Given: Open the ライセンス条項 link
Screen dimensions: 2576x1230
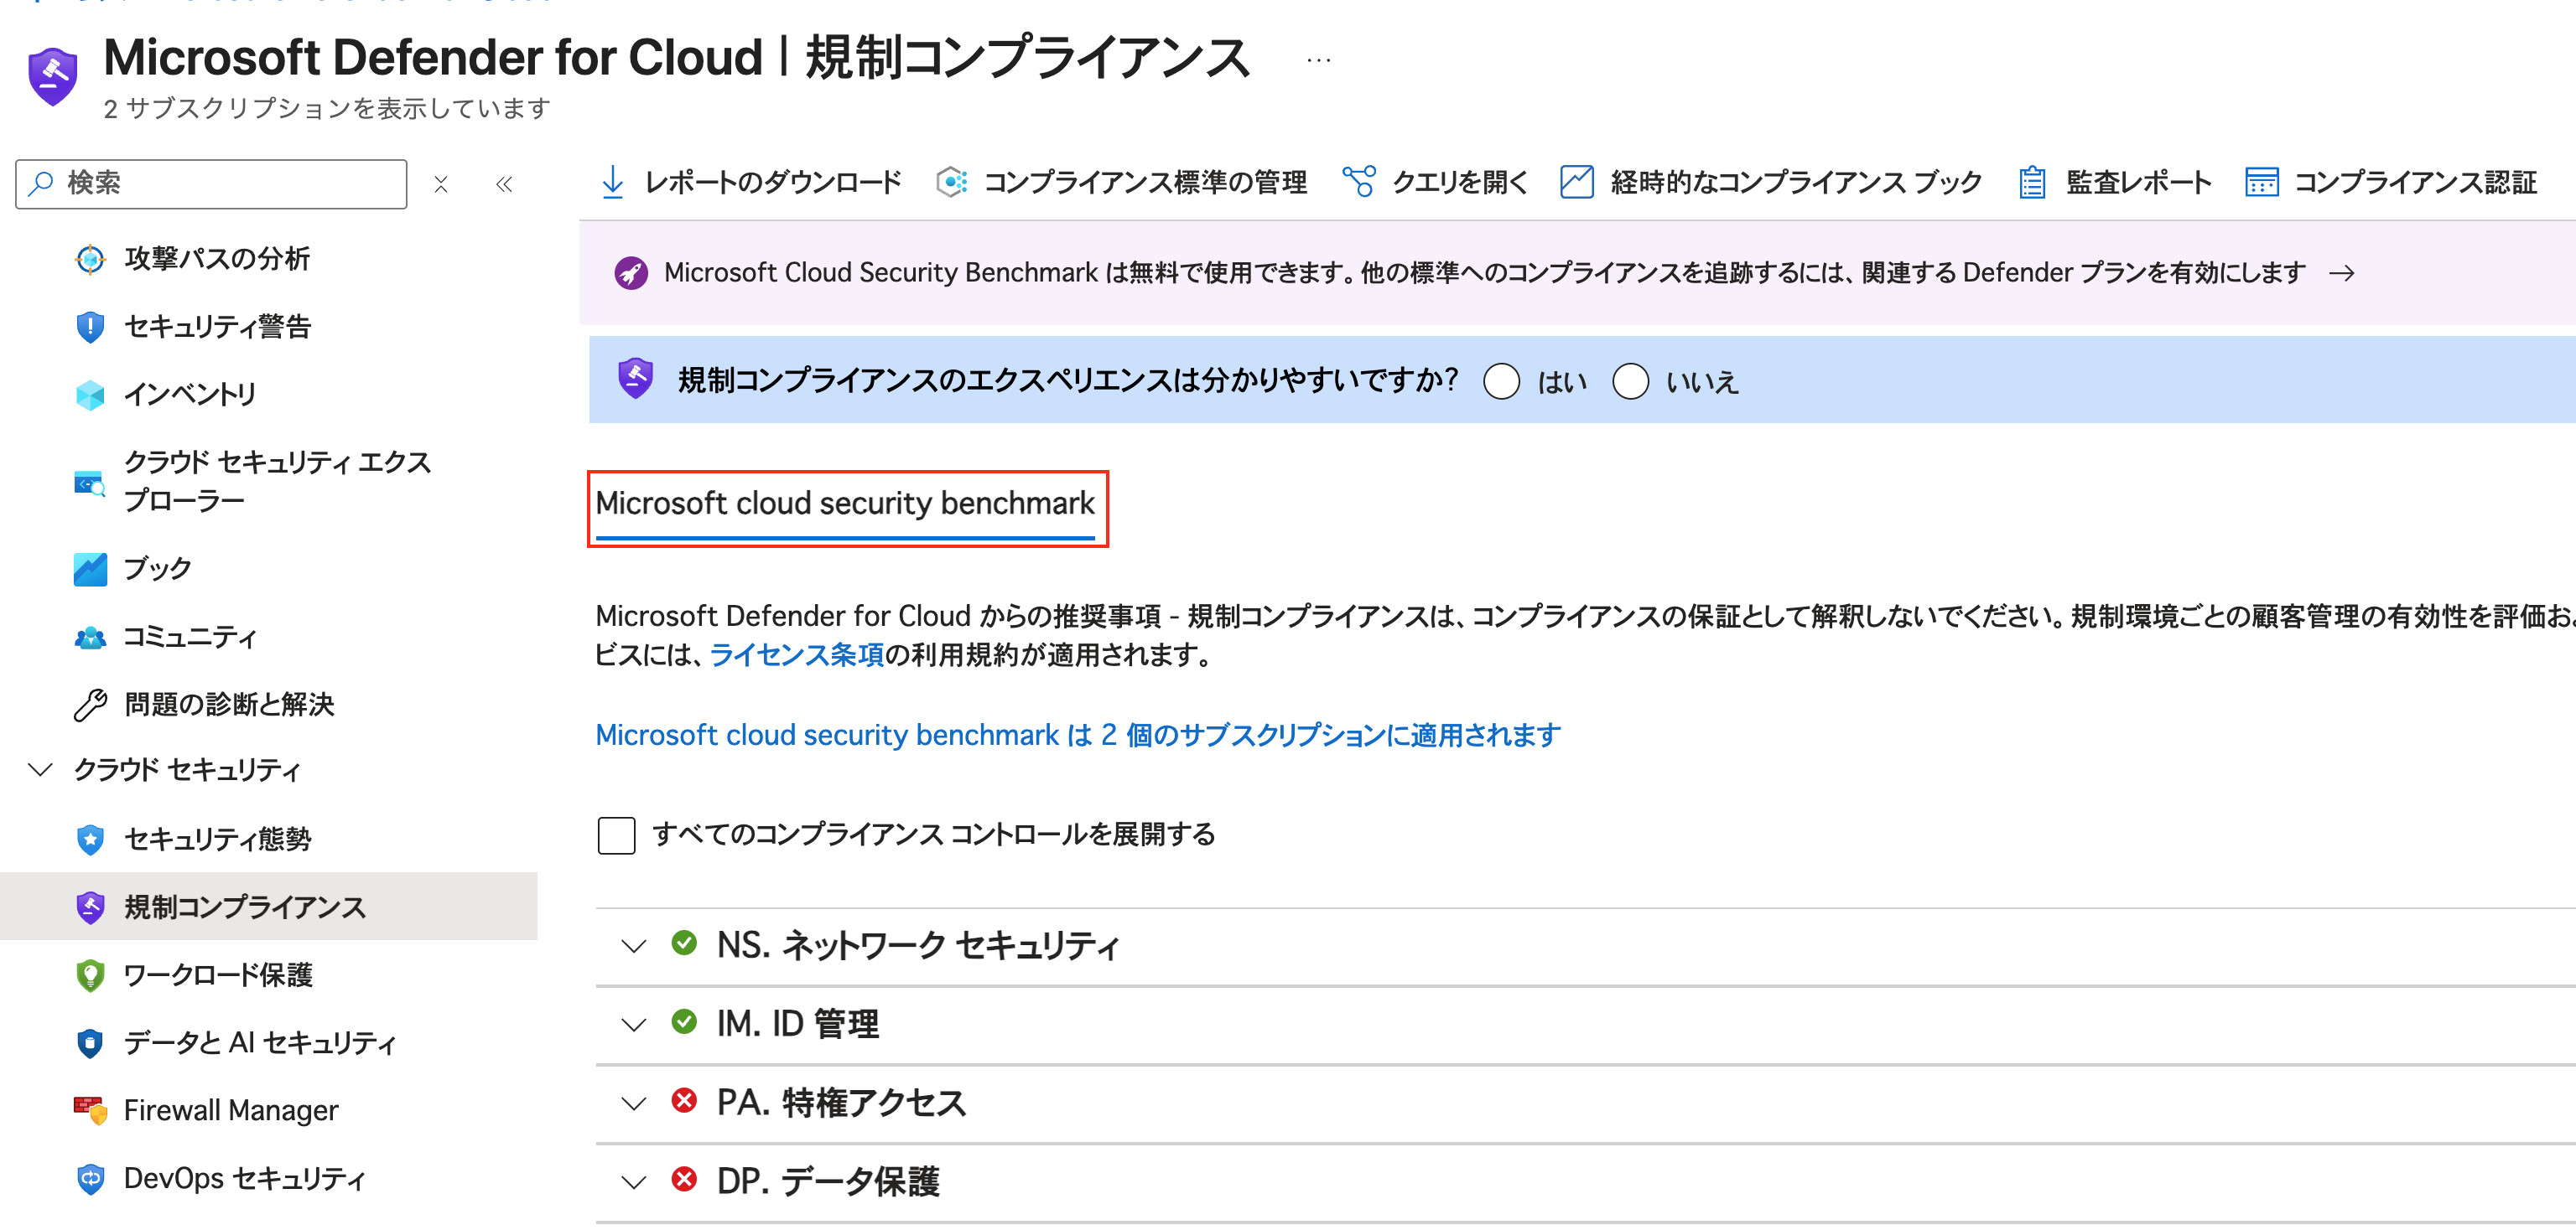Looking at the screenshot, I should tap(796, 654).
